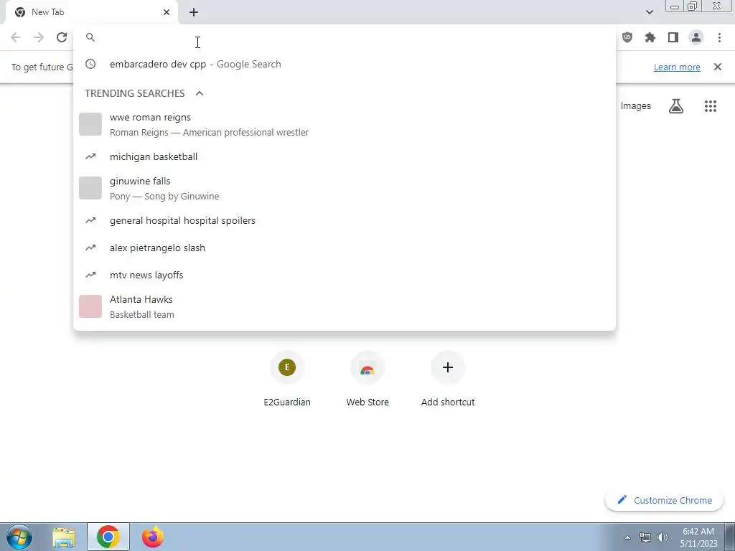Follow the Learn more link
The width and height of the screenshot is (735, 551).
tap(677, 67)
